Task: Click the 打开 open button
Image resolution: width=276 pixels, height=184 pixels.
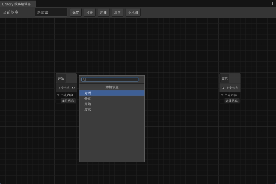Action: pos(90,13)
